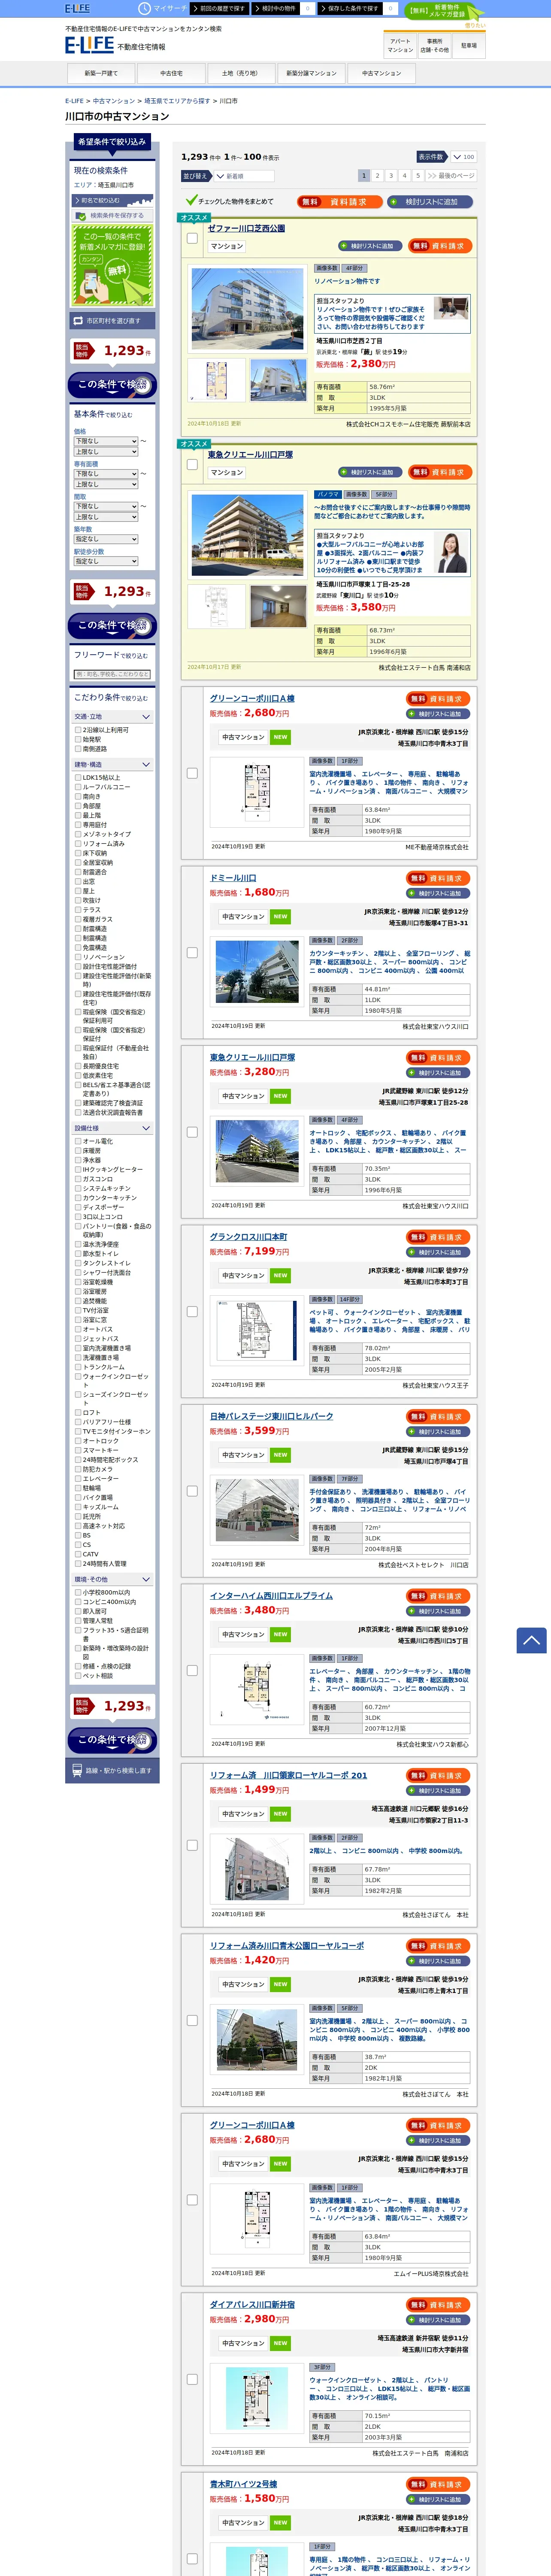
Task: Select checkbox for Zephyr Kawaguchi Shiba Park listing
Action: pyautogui.click(x=192, y=238)
